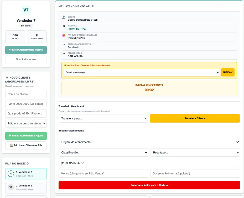Click Encerrar e Voltar para o Rodízio

point(149,185)
